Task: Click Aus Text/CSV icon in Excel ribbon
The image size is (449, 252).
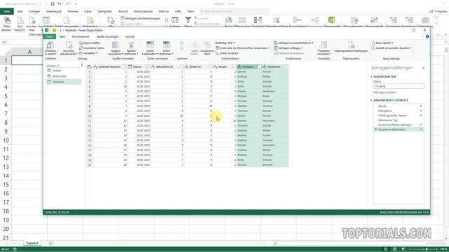Action: [20, 20]
